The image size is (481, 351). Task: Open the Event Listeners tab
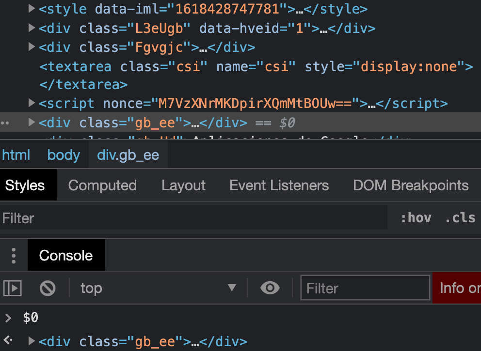coord(279,185)
